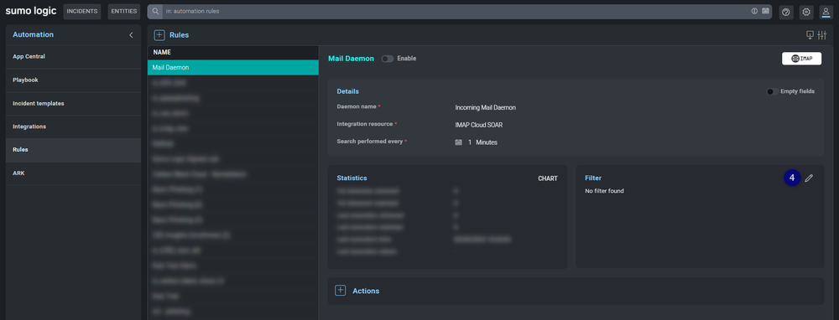The width and height of the screenshot is (839, 320).
Task: Collapse the Automation sidebar
Action: click(x=131, y=34)
